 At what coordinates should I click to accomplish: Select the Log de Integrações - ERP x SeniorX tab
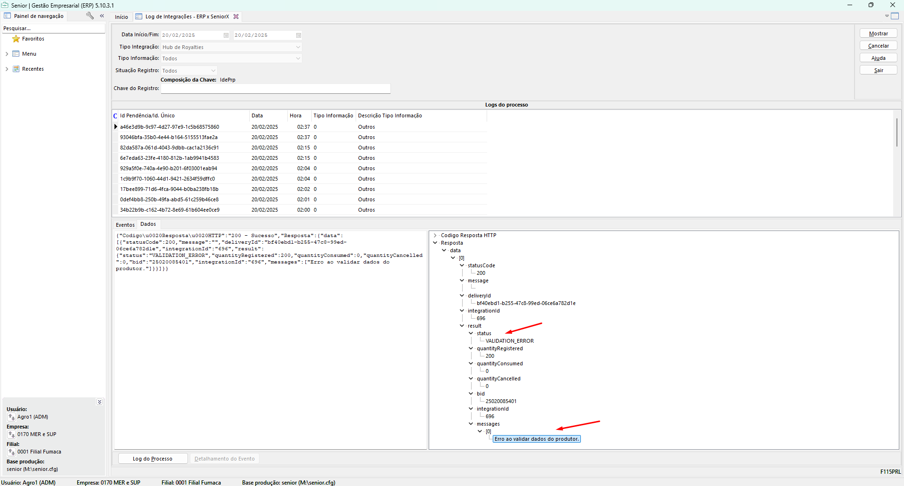point(187,16)
